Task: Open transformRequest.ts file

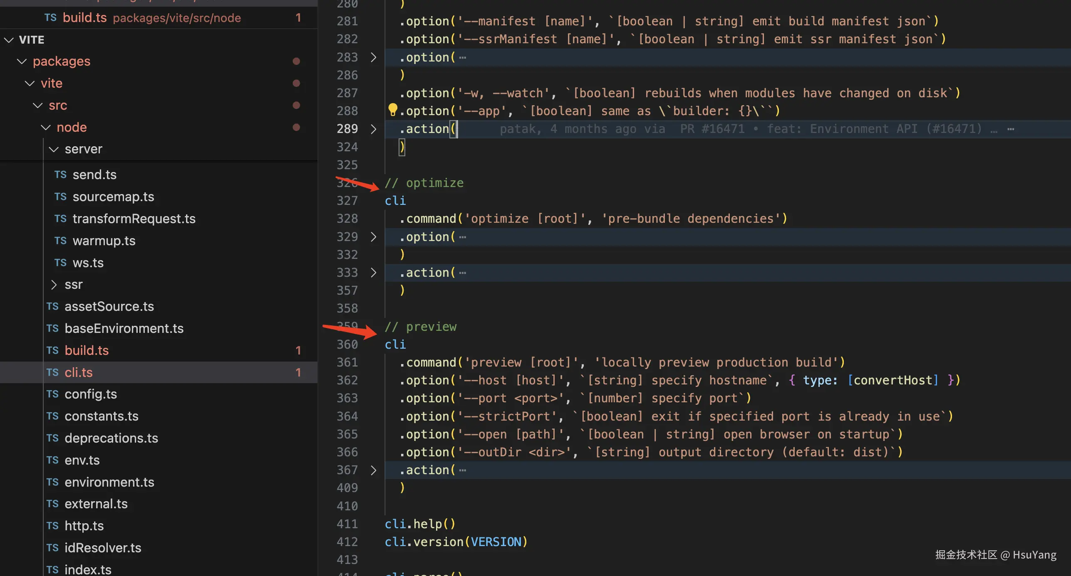Action: coord(134,219)
